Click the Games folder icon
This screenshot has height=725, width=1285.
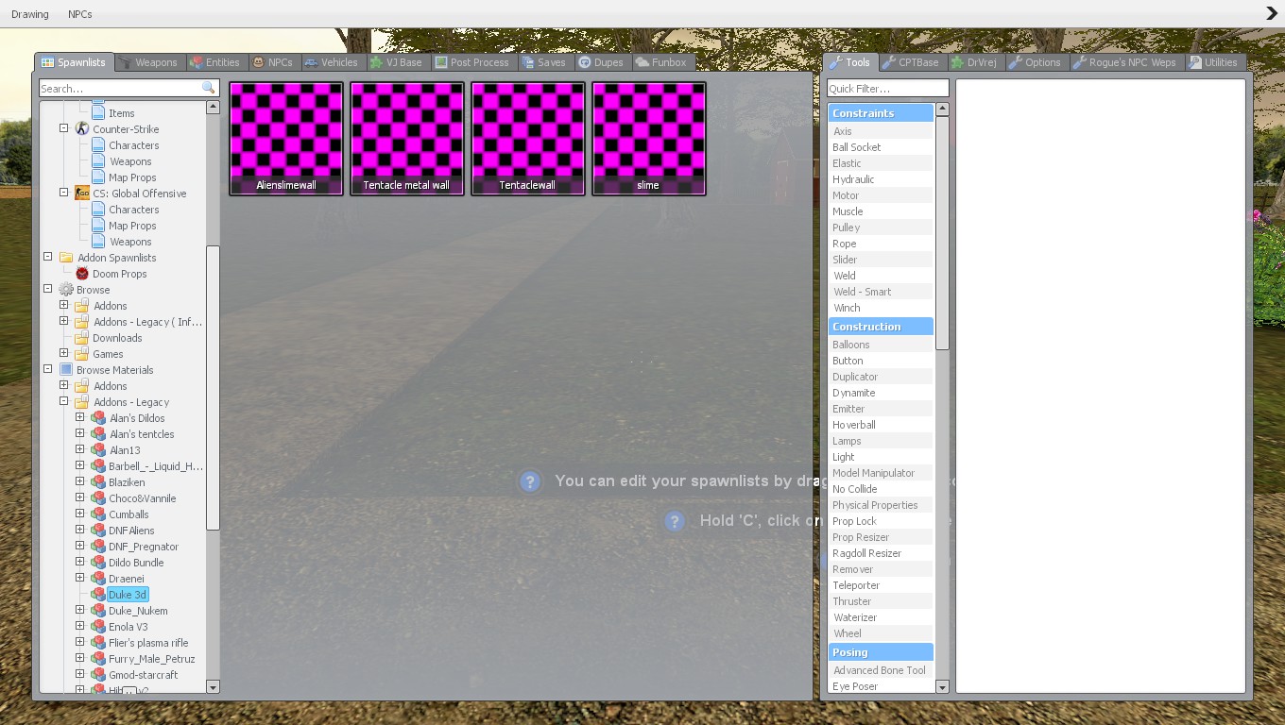pos(82,354)
